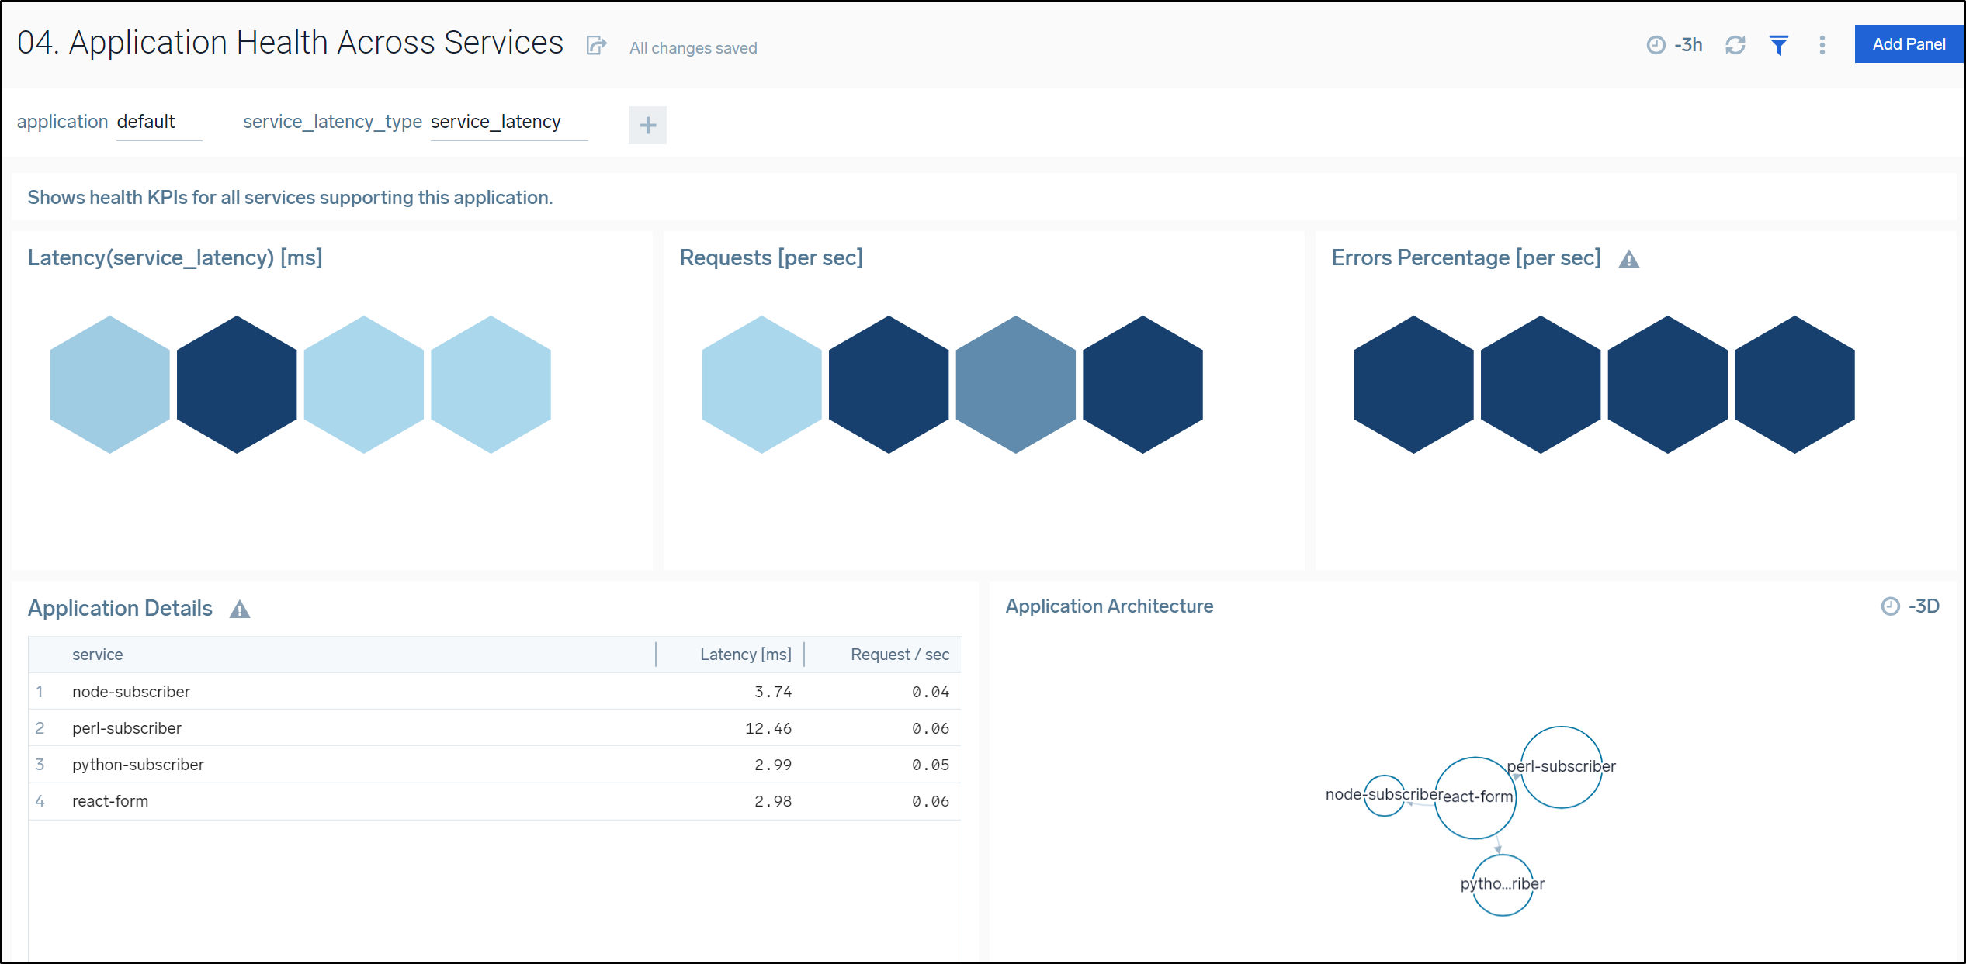Click request rate 0.05 for python-subscriber
Image resolution: width=1966 pixels, height=964 pixels.
pos(931,765)
